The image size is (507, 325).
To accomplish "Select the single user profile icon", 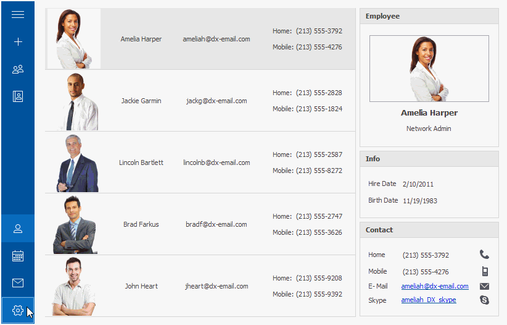I will point(18,229).
